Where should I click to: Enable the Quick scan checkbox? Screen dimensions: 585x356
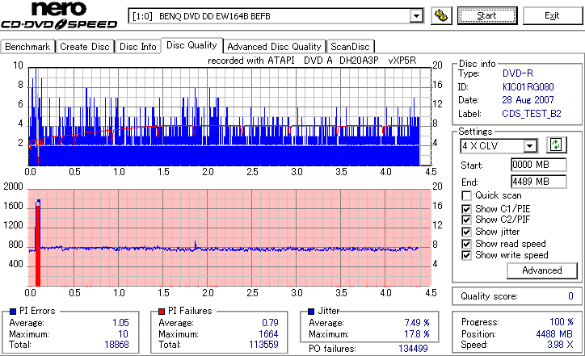pos(466,195)
